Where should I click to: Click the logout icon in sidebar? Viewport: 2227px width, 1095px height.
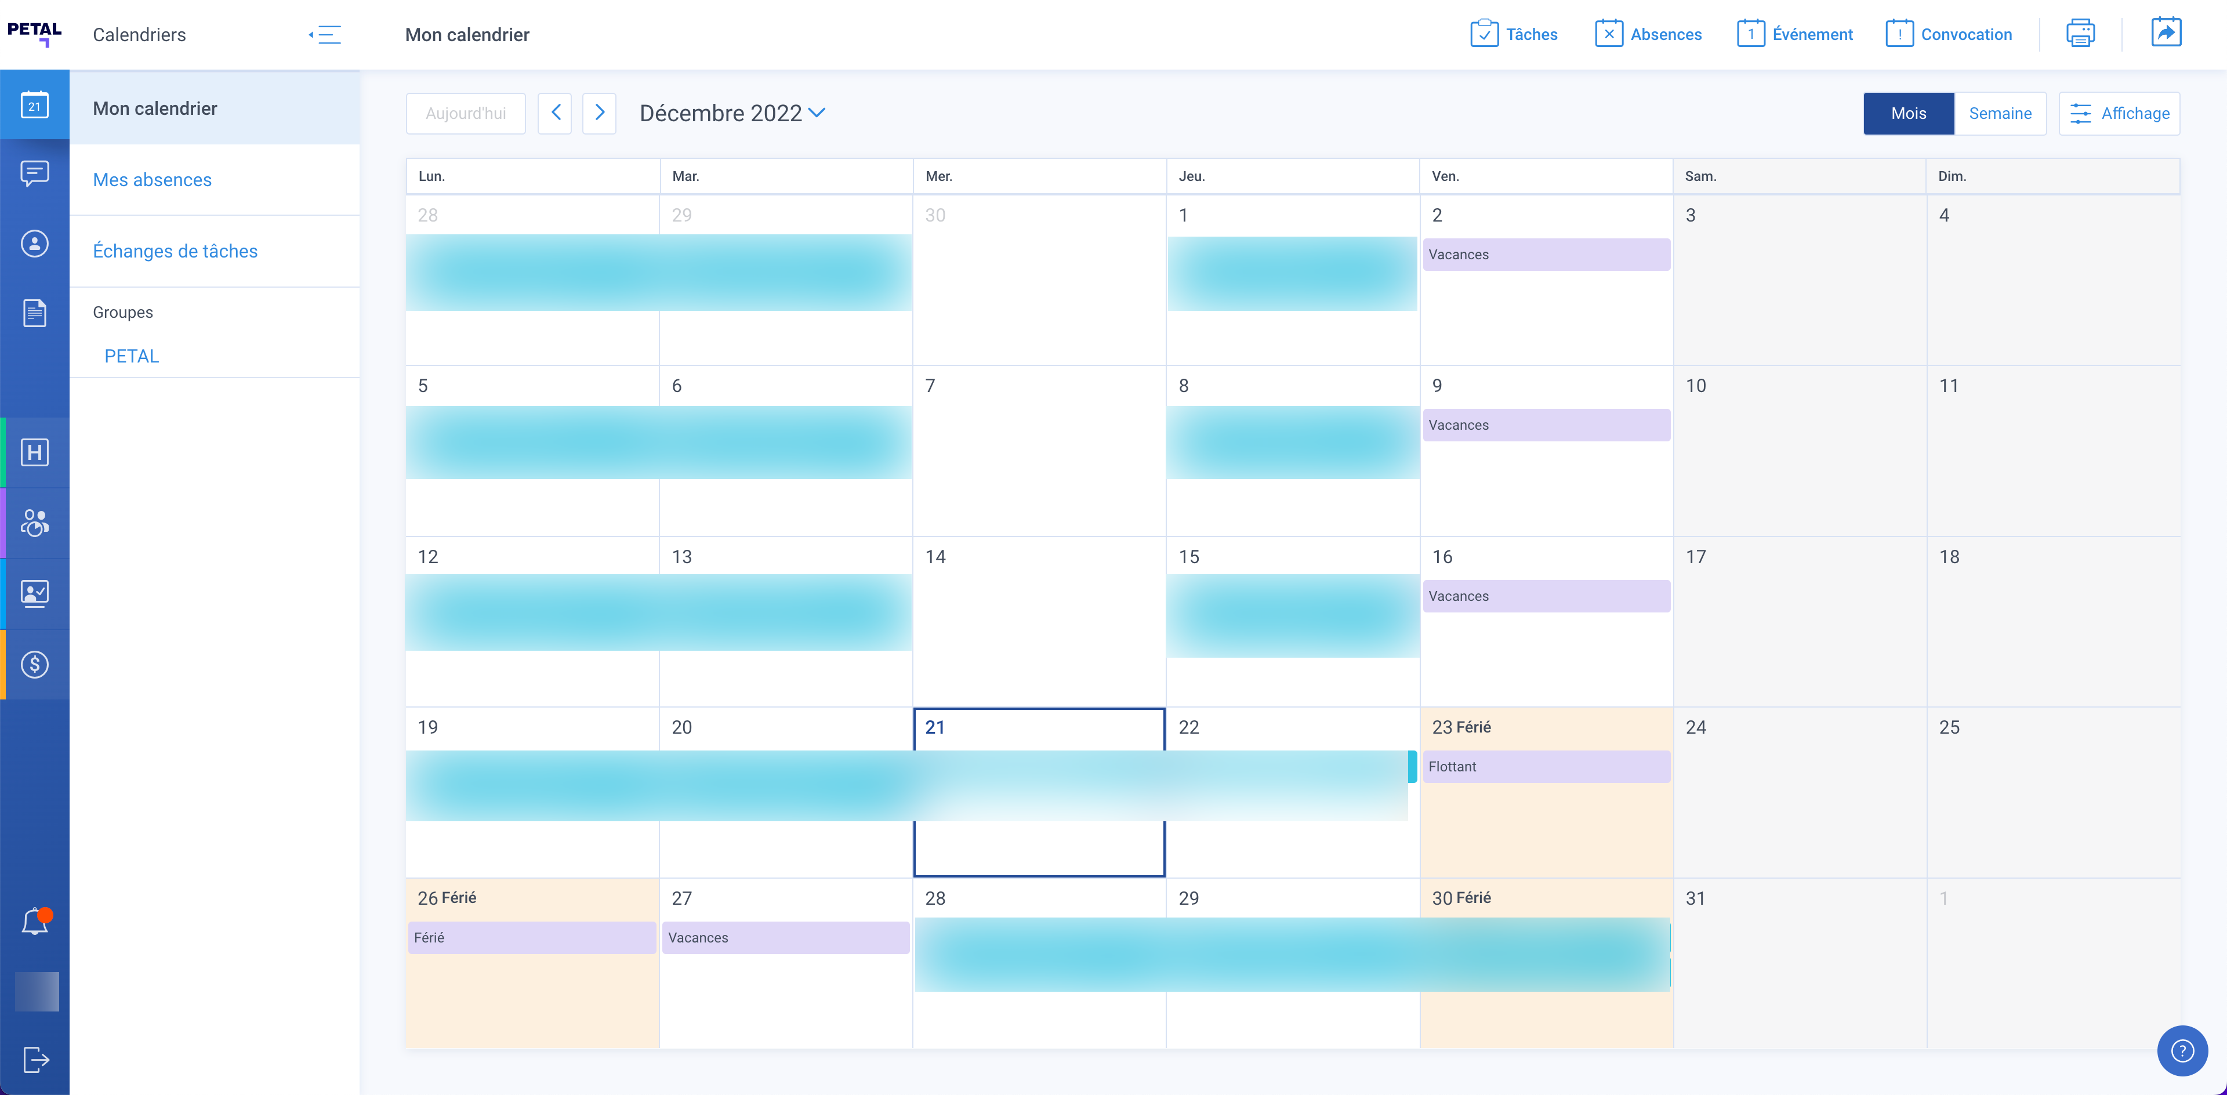click(35, 1058)
